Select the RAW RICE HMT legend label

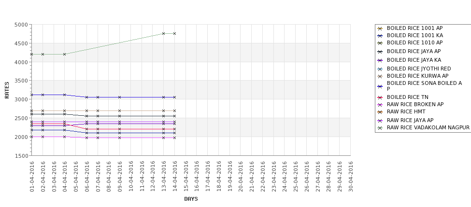click(406, 111)
